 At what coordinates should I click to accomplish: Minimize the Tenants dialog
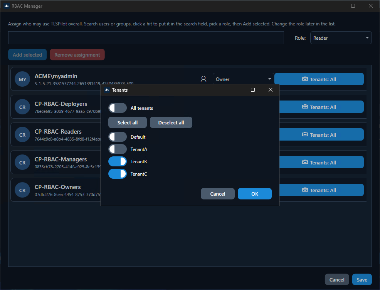[235, 90]
